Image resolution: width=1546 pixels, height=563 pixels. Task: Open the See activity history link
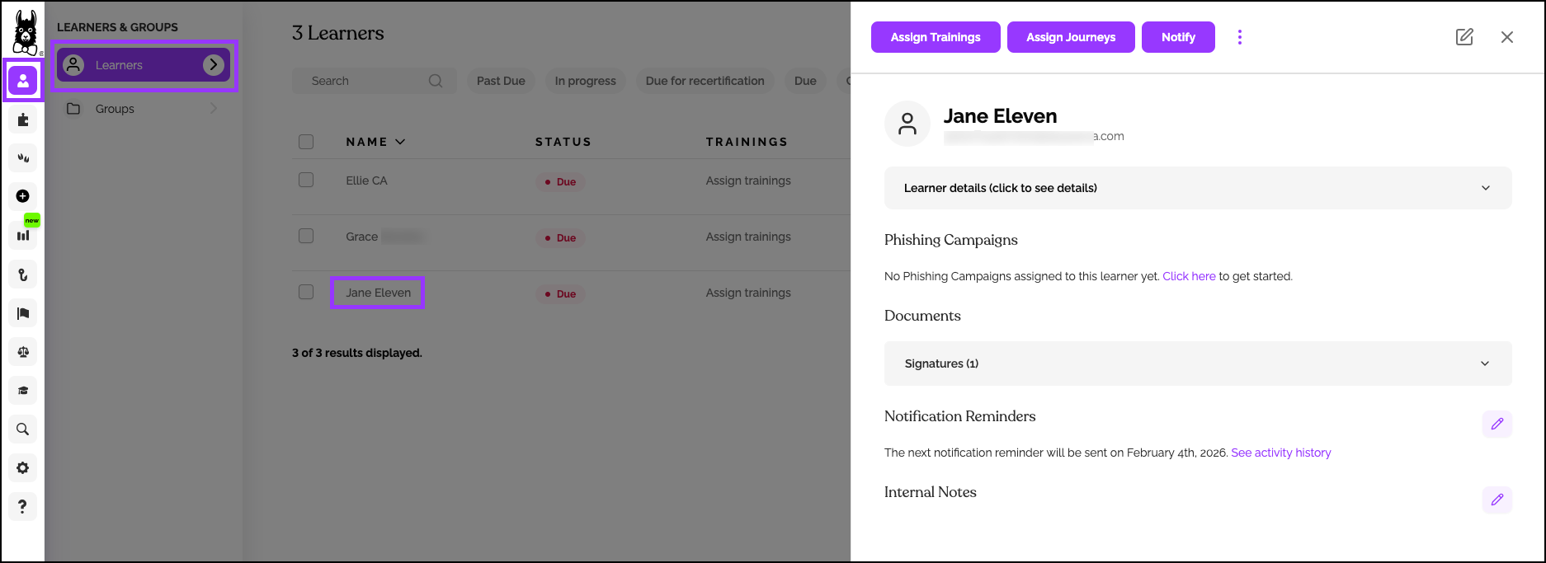(1280, 453)
